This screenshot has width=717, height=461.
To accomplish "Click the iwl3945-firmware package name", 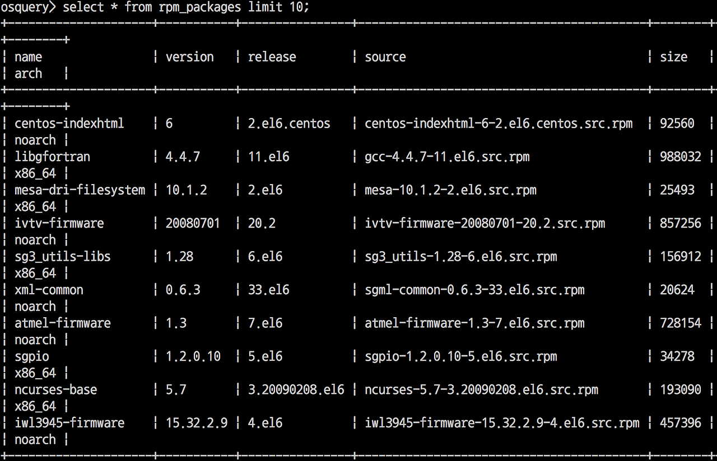I will click(69, 423).
